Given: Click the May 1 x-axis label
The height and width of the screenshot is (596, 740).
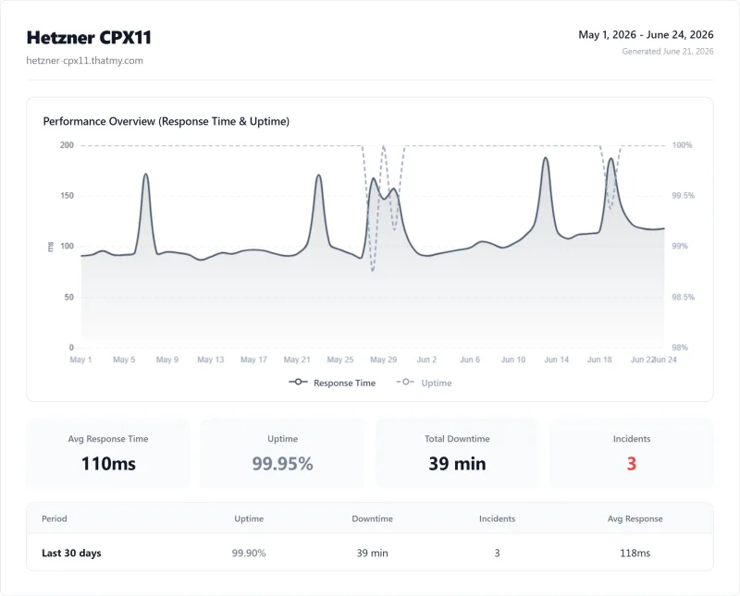Looking at the screenshot, I should point(80,359).
